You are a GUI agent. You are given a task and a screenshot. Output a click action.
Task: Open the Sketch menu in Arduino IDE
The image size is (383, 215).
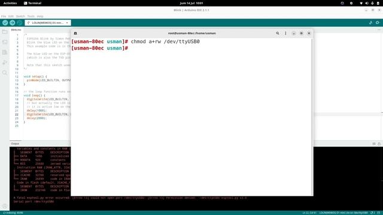20,16
